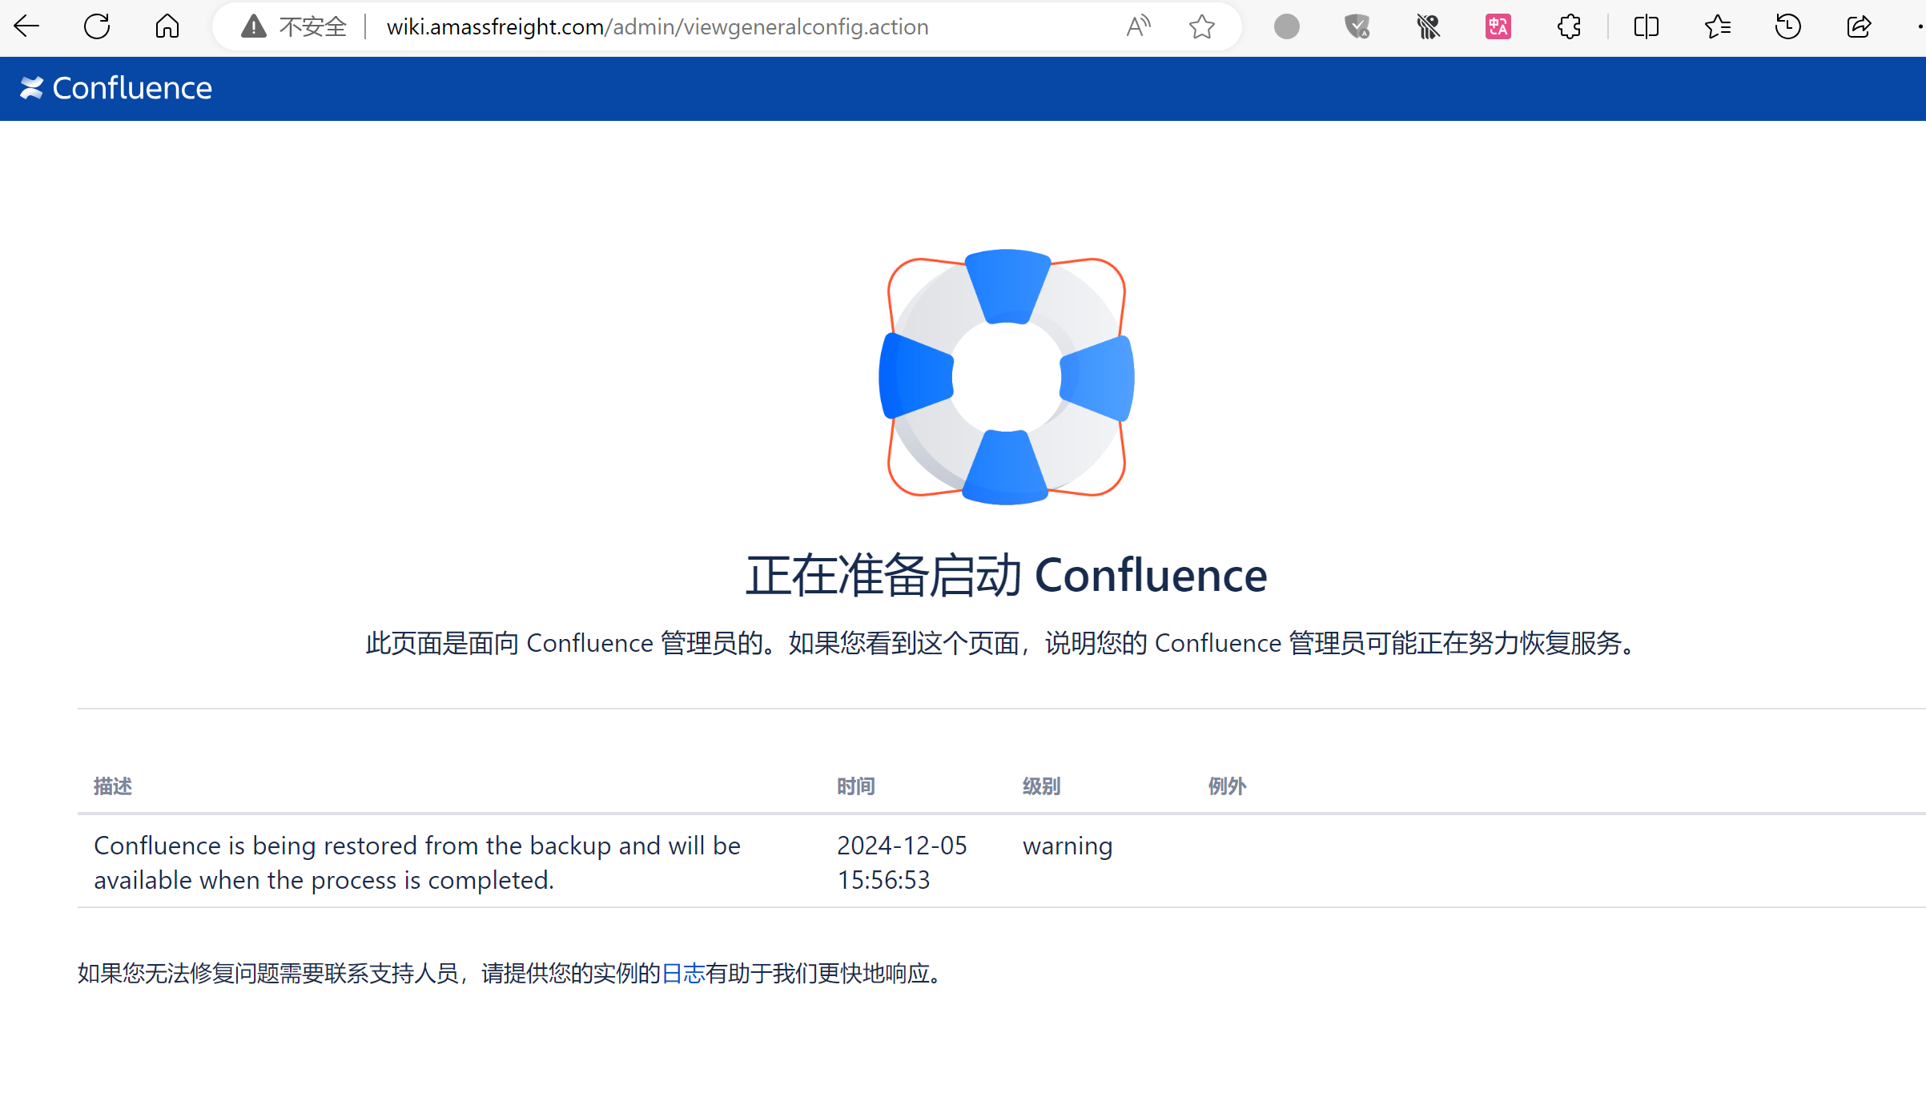Reload the current page

pos(97,26)
